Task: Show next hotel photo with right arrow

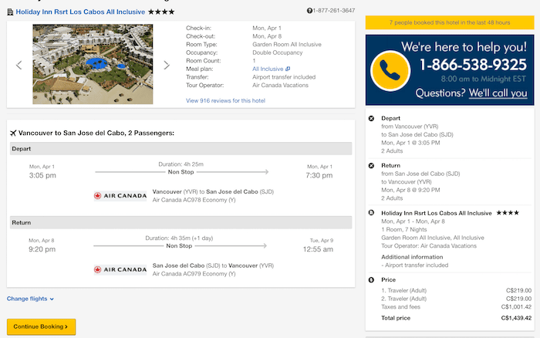Action: [x=167, y=65]
